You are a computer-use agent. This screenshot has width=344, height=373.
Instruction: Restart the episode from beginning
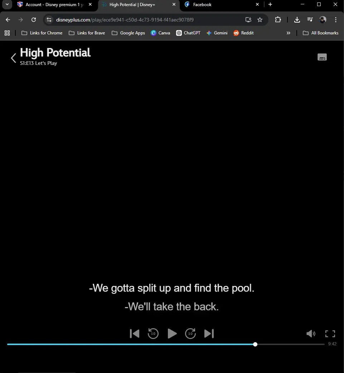[135, 334]
